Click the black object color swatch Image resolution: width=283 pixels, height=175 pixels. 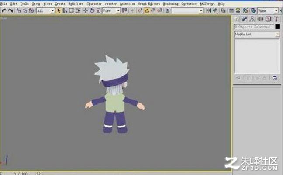coord(277,27)
